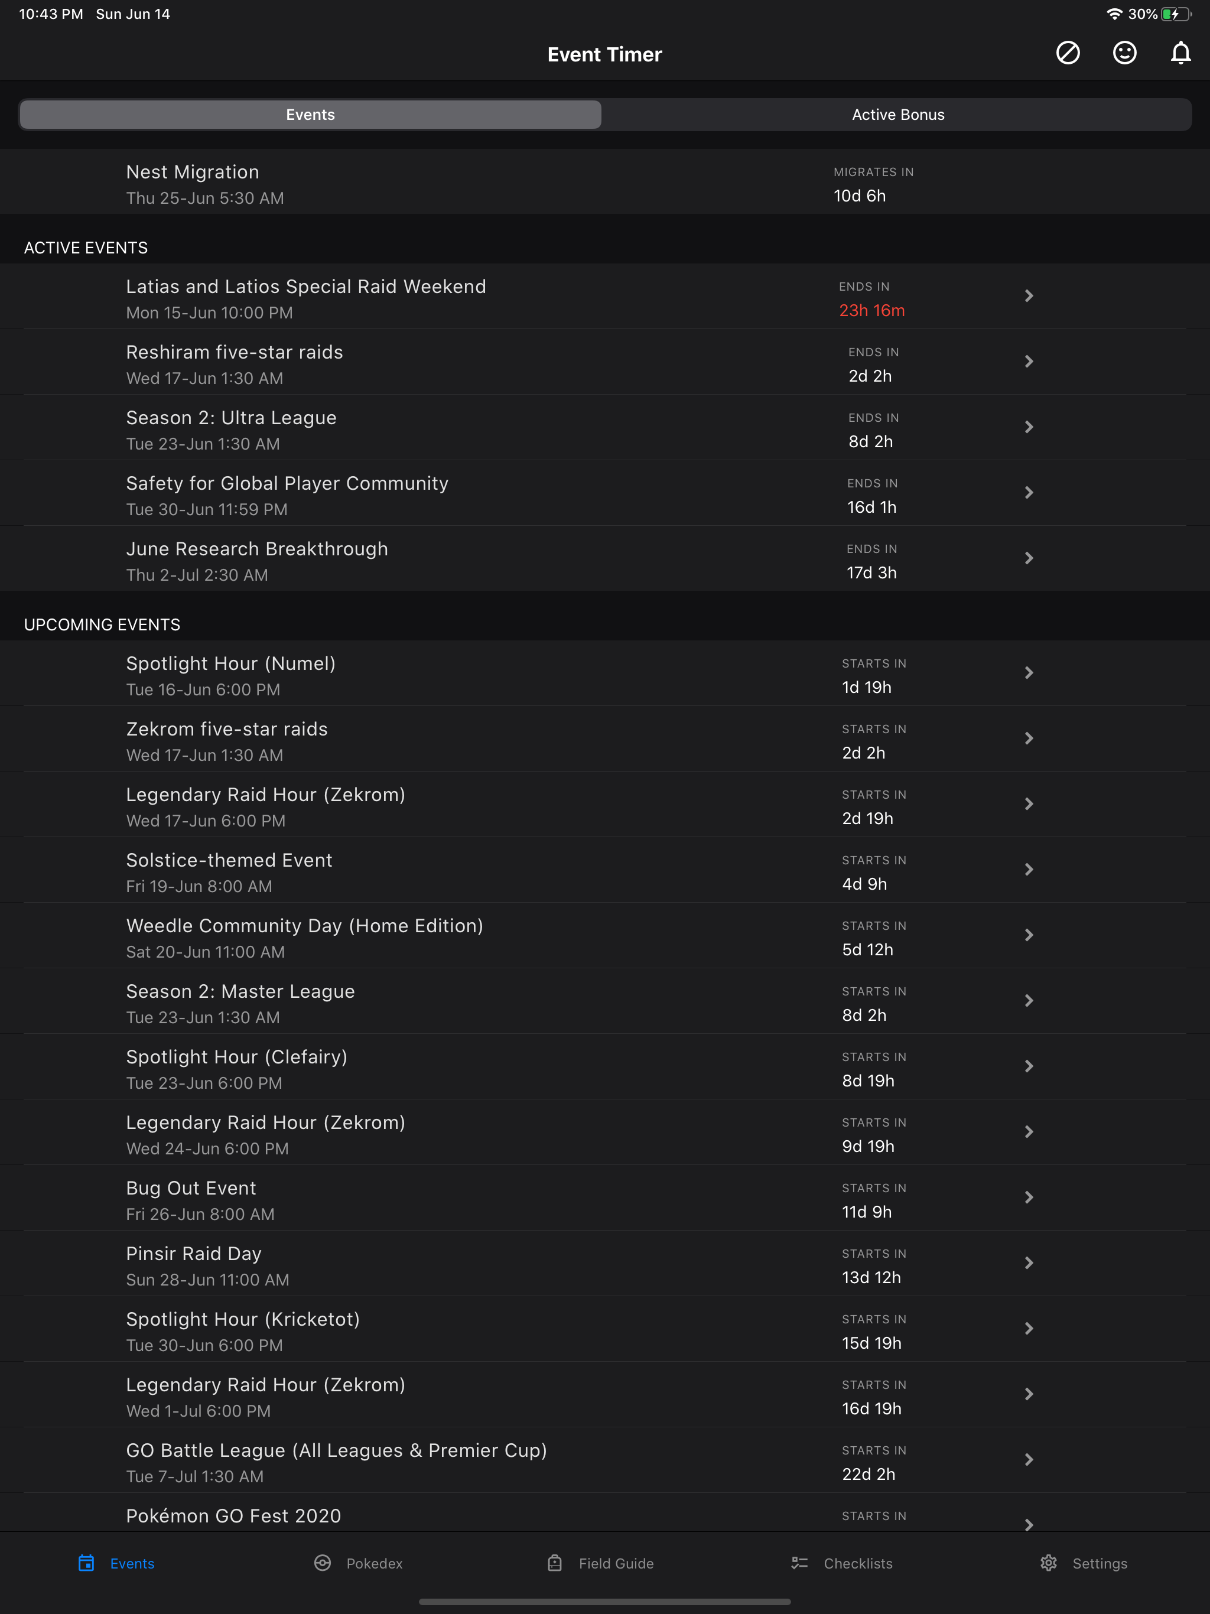Tap the circle-slash filter icon in header

[1068, 53]
